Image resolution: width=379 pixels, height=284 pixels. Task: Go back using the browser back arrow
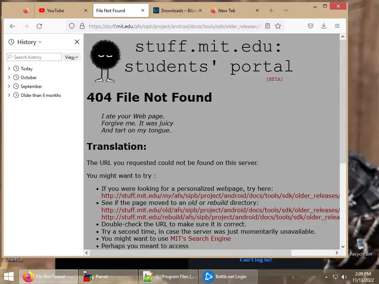point(13,26)
